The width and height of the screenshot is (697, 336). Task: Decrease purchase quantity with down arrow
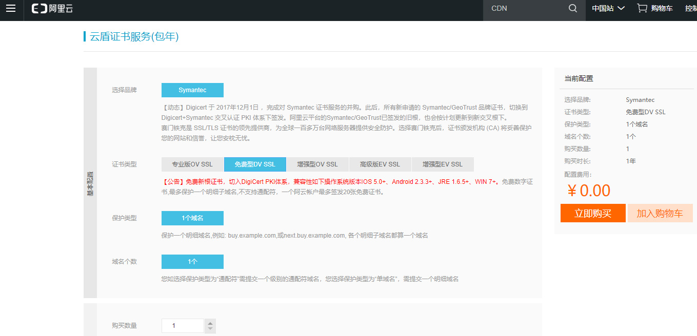pos(210,329)
